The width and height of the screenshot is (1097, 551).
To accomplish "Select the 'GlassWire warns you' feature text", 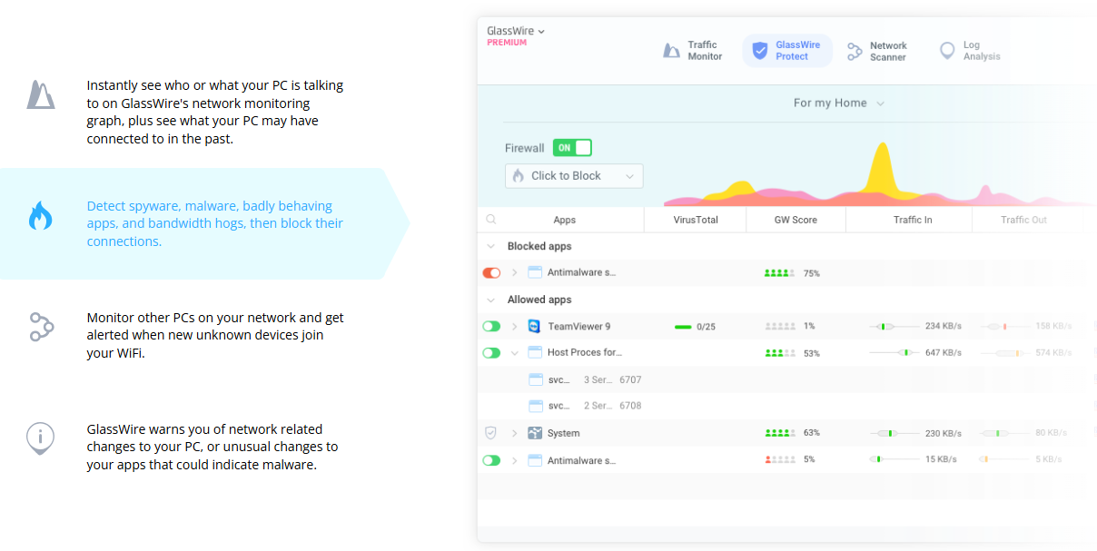I will (x=212, y=447).
